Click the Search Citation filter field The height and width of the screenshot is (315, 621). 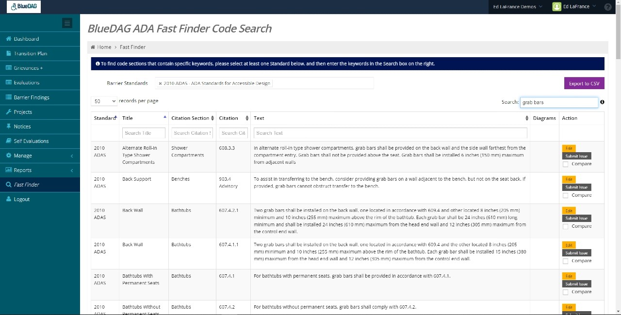233,133
